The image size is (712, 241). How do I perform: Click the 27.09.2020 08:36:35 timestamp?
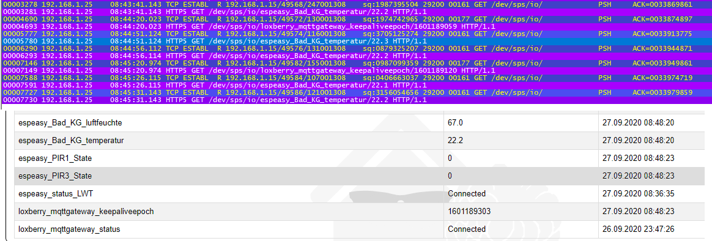click(639, 194)
